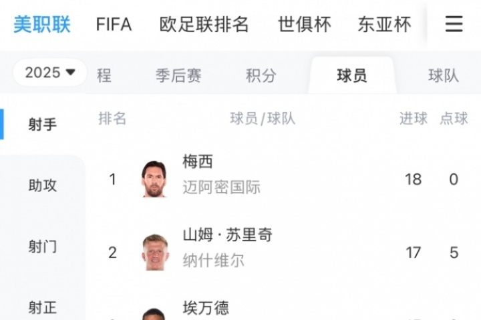Tap 山姆·苏里奇 player avatar
This screenshot has width=481, height=320.
pyautogui.click(x=155, y=252)
